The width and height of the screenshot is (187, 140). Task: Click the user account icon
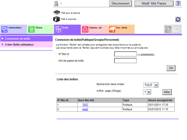click(x=56, y=3)
